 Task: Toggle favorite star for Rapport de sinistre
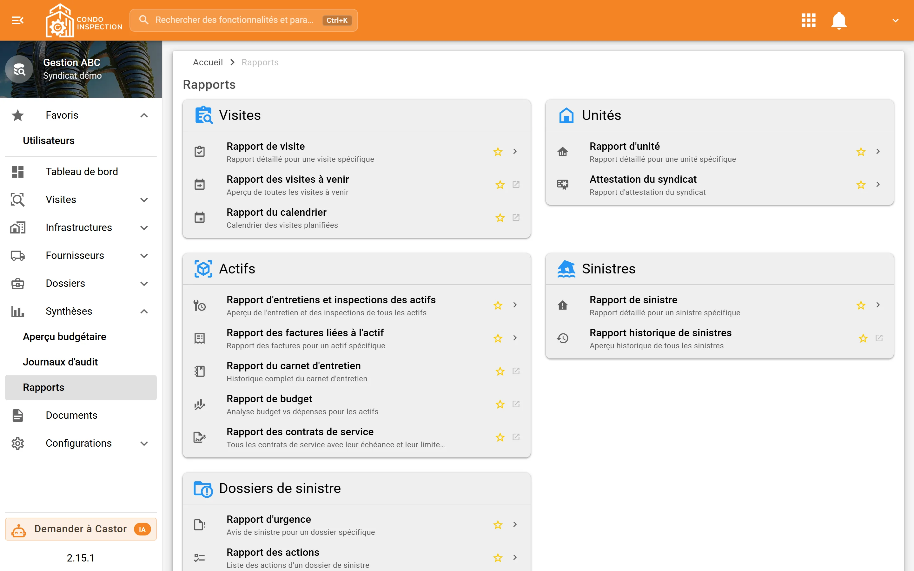tap(861, 305)
